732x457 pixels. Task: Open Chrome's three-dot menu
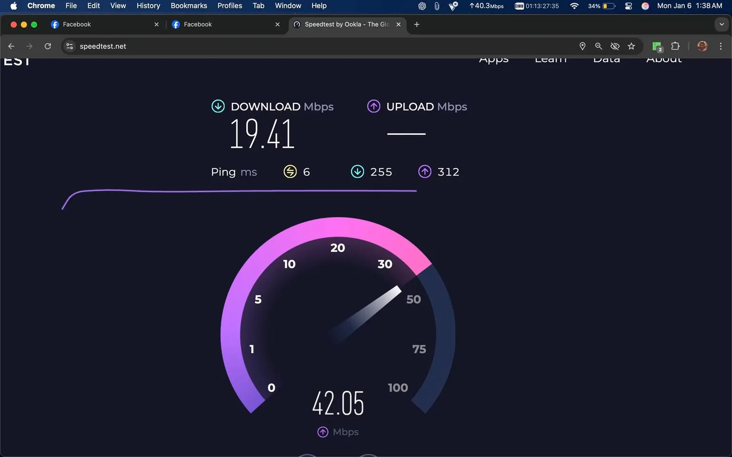point(721,46)
